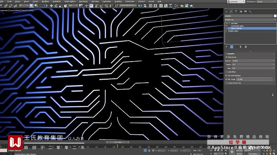Screen dimensions: 277x155
Task: Switch to the Display command panel tab
Action: 245,12
